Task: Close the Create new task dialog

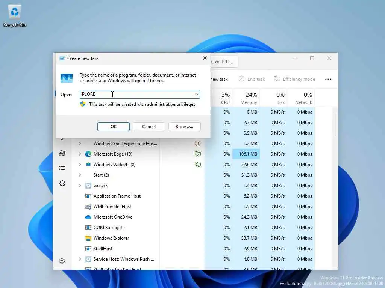Action: pyautogui.click(x=205, y=58)
